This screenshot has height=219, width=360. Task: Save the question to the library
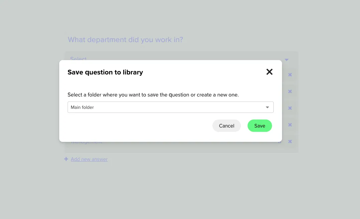[x=260, y=126]
